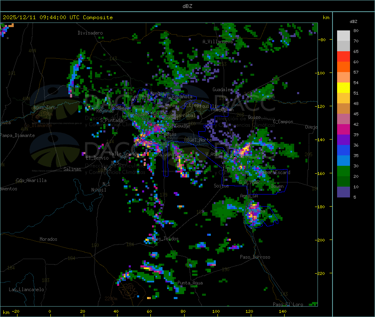The width and height of the screenshot is (375, 317).
Task: Click the white 80 dBZ color swatch
Action: [x=343, y=36]
